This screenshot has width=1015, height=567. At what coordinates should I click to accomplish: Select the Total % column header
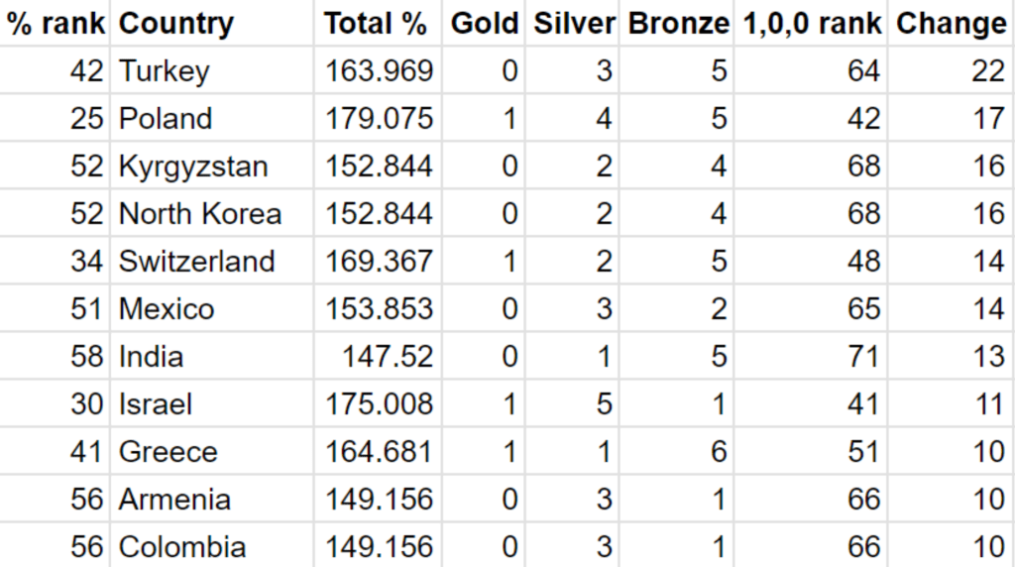[376, 24]
